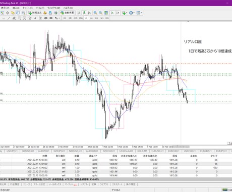Switch to US30Cash,H1 chart tab

click(x=126, y=151)
